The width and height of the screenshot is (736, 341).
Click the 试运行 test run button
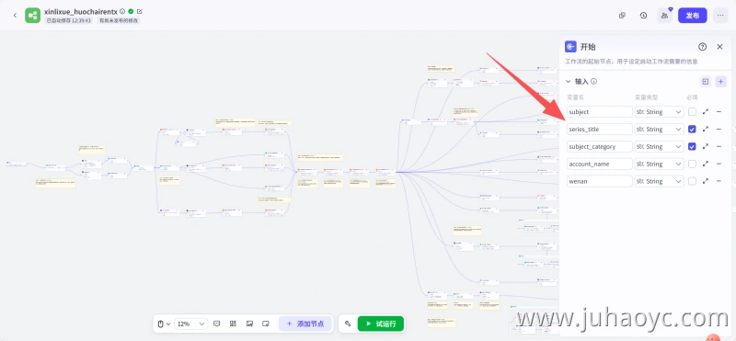[x=381, y=324]
